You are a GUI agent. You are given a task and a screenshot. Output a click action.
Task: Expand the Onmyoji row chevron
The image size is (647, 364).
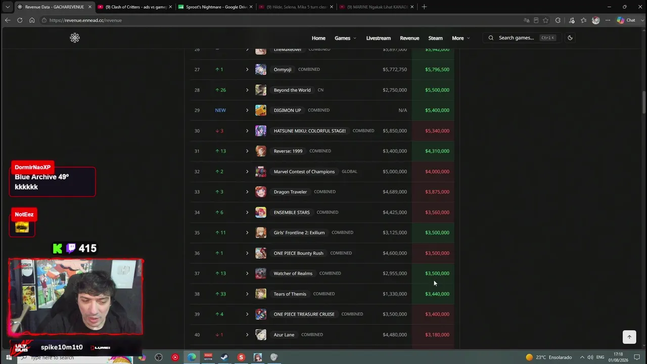coord(247,69)
